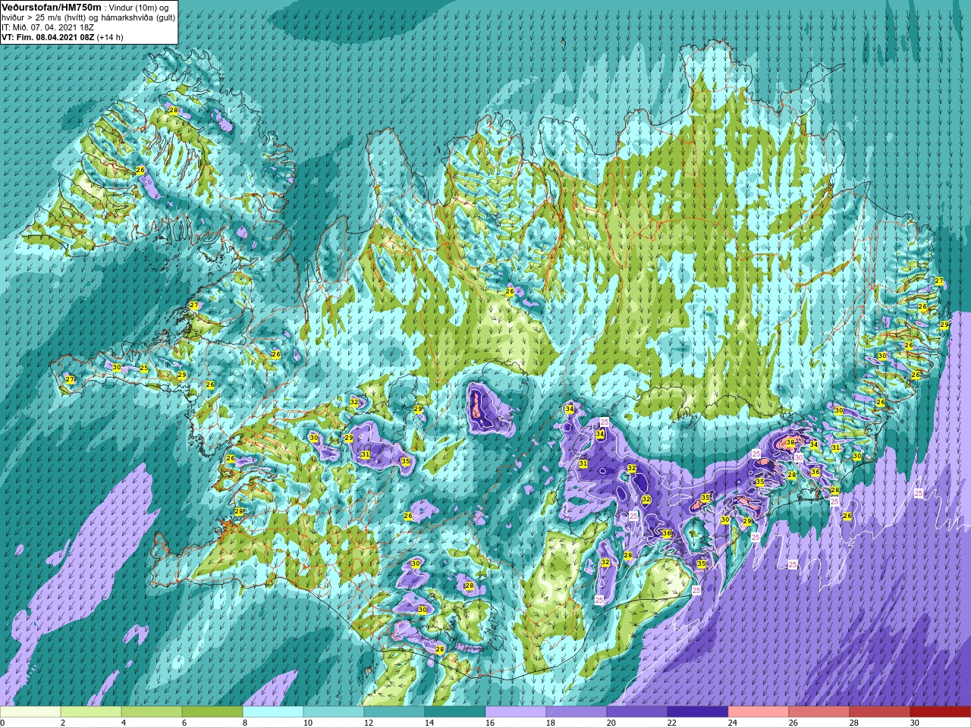Click the "IT: Mið. 07. 04. 2021 18Z" line
Image resolution: width=971 pixels, height=728 pixels.
point(48,27)
